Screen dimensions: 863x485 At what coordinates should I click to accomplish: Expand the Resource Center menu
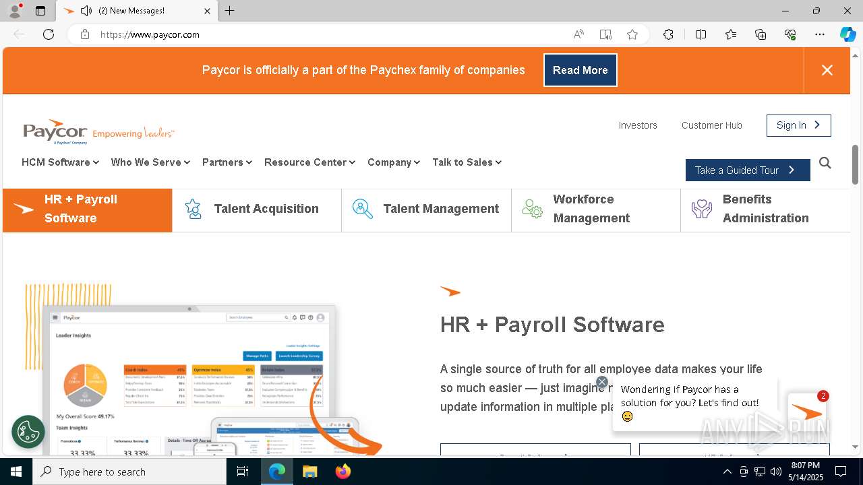309,162
